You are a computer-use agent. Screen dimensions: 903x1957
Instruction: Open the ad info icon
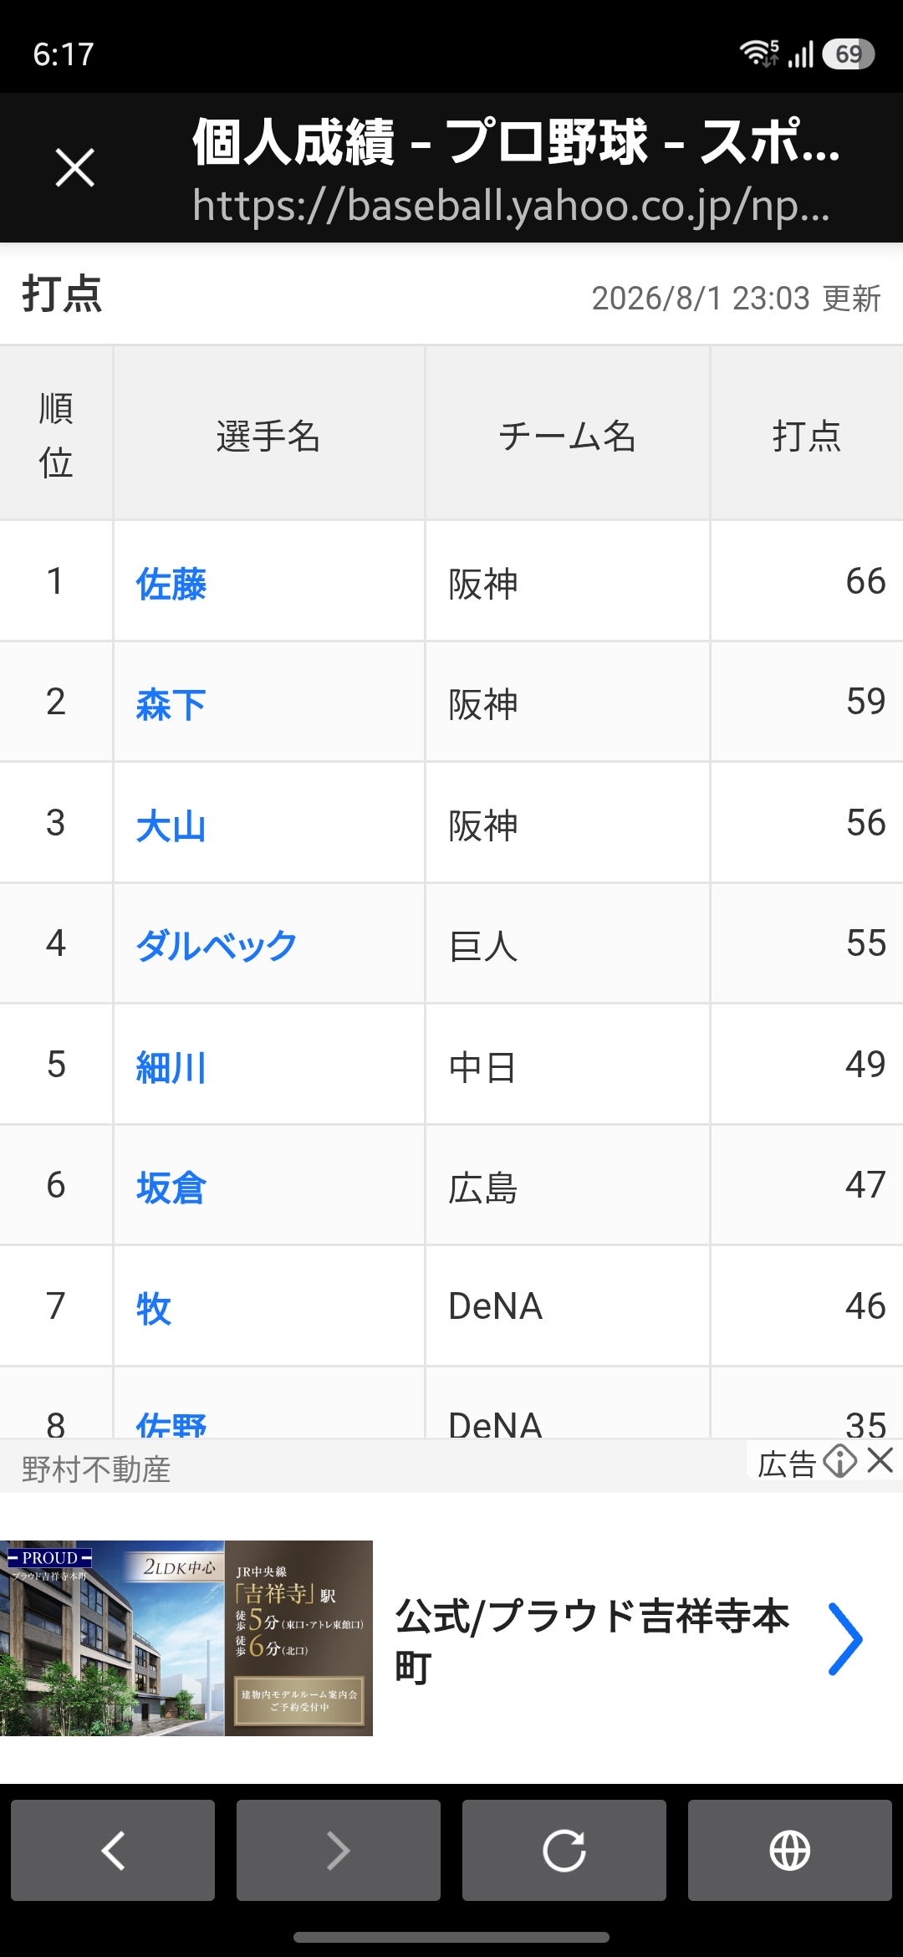tap(839, 1461)
